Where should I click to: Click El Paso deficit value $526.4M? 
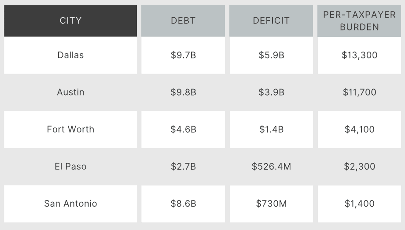click(271, 166)
